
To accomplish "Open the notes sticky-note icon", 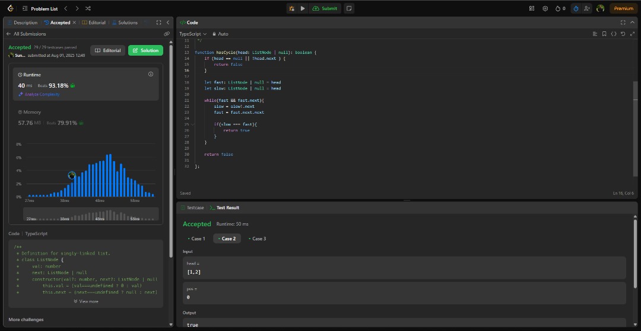I will tap(349, 8).
